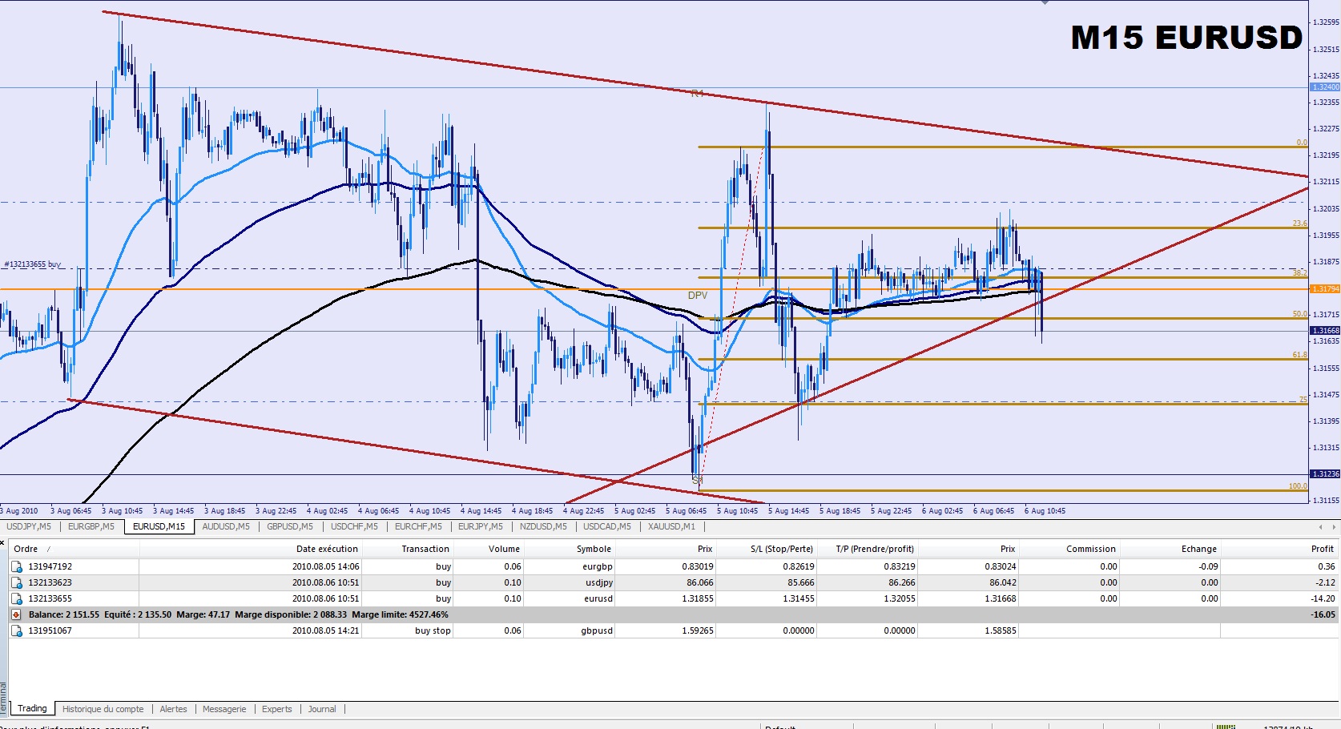Switch to the XAUUSD,M1 chart tab
The image size is (1341, 729).
671,526
